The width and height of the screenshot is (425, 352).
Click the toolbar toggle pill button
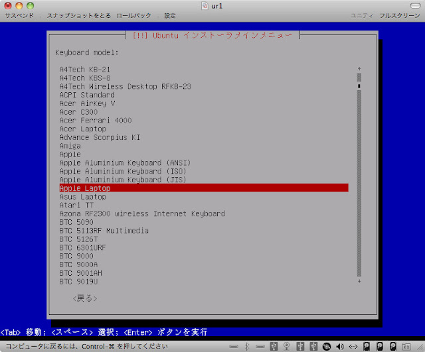[x=415, y=6]
